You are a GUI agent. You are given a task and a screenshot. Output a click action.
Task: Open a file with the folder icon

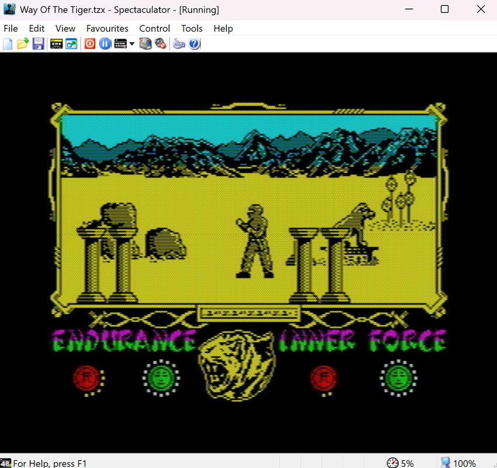tap(23, 44)
